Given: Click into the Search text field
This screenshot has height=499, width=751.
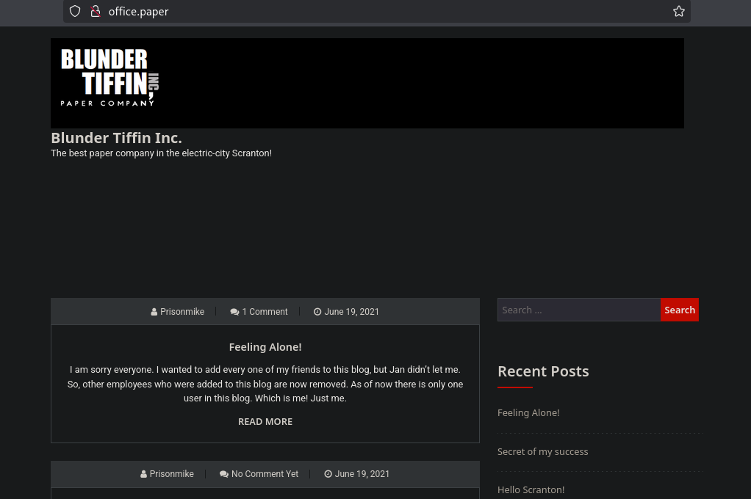Looking at the screenshot, I should [578, 310].
